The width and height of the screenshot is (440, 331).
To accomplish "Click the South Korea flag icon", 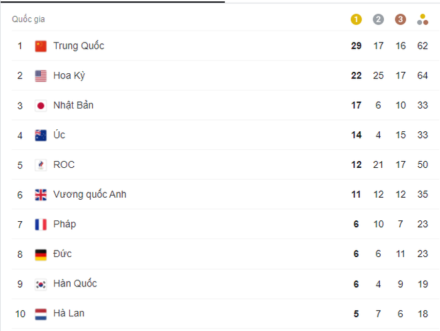I will coord(41,284).
